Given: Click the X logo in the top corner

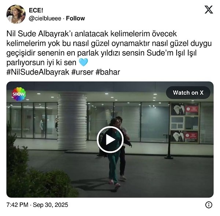Looking at the screenshot, I should (x=209, y=10).
